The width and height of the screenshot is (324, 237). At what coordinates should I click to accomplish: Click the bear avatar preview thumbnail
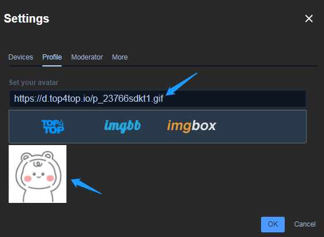click(x=38, y=174)
